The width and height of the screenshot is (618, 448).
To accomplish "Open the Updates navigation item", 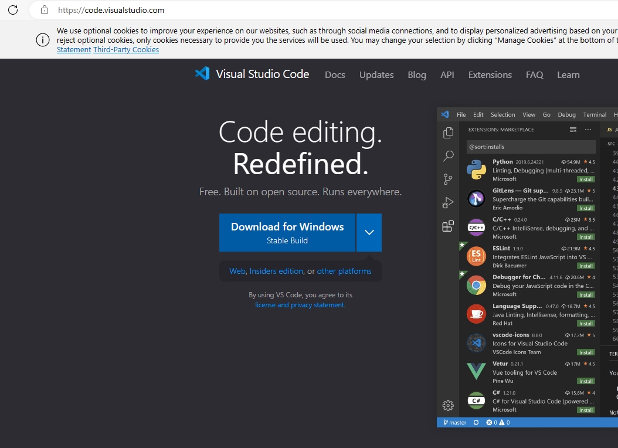I will point(376,75).
